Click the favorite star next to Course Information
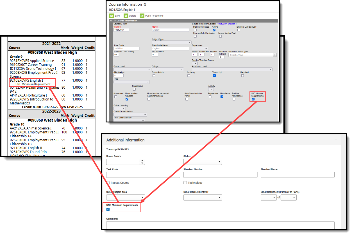The width and height of the screenshot is (352, 235). tap(145, 4)
